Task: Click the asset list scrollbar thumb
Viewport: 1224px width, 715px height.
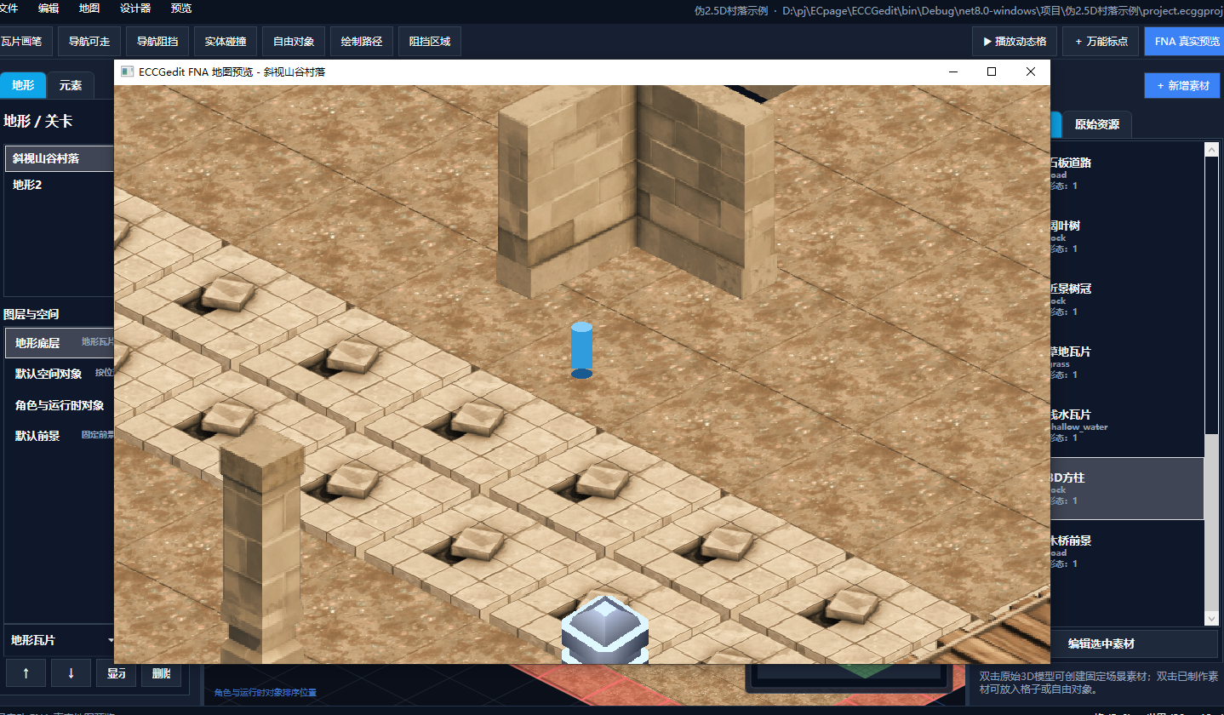Action: (1211, 522)
